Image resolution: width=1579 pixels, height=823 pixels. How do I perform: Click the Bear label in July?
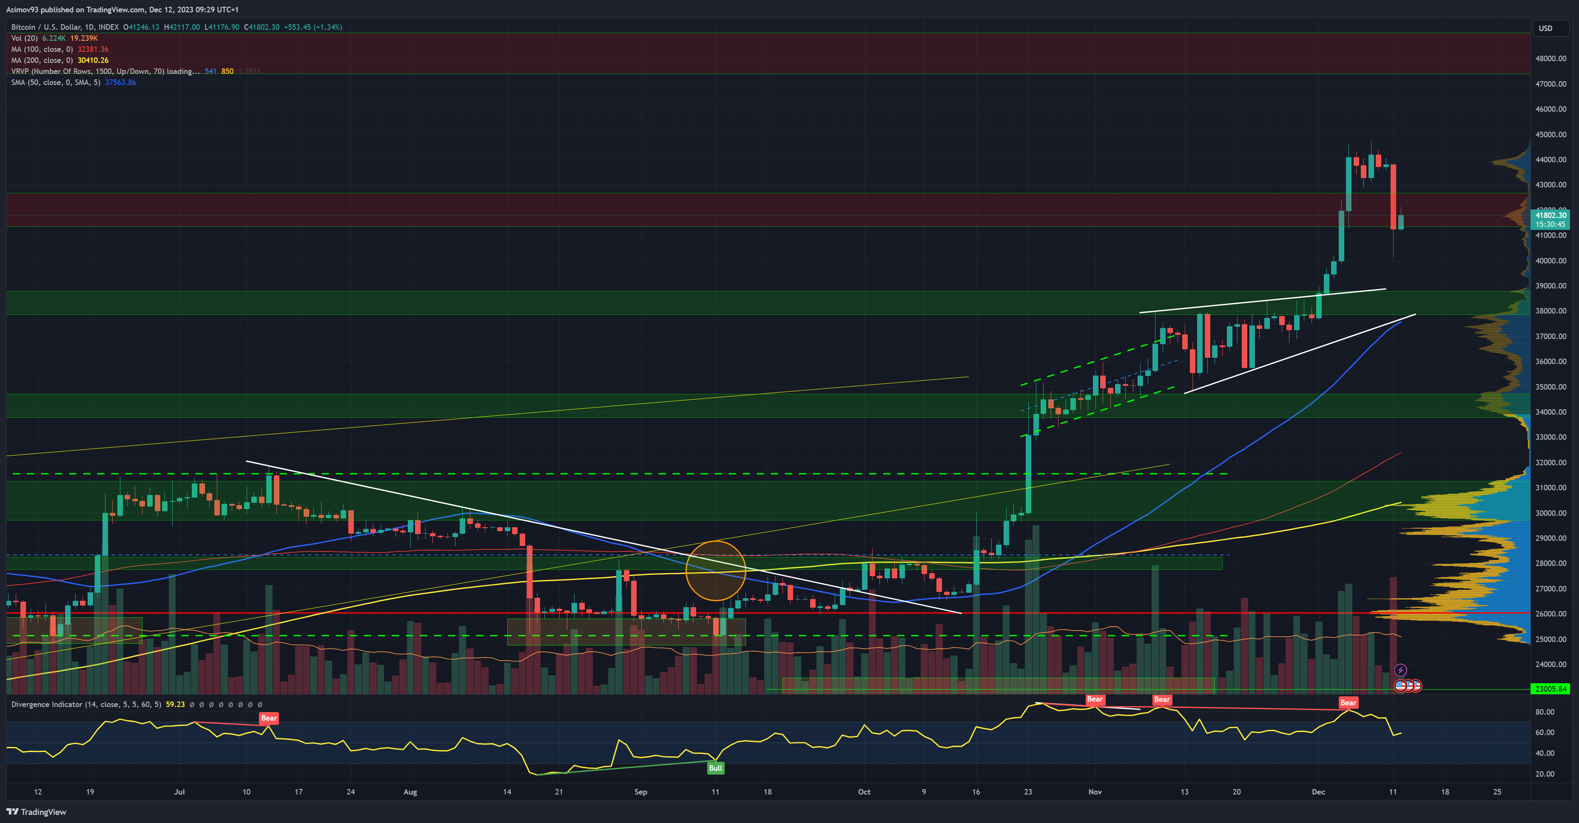pyautogui.click(x=269, y=718)
